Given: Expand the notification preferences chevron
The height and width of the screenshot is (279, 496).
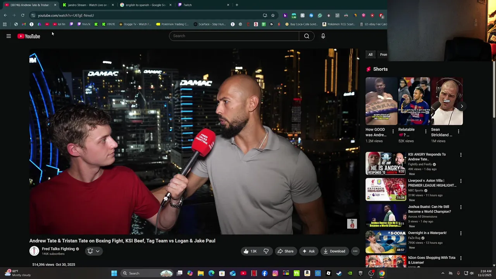Looking at the screenshot, I should [x=98, y=251].
